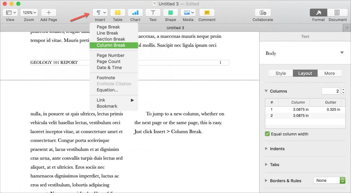Uncheck Equal column width checkbox
Screen dimensions: 351x193
(x=267, y=134)
